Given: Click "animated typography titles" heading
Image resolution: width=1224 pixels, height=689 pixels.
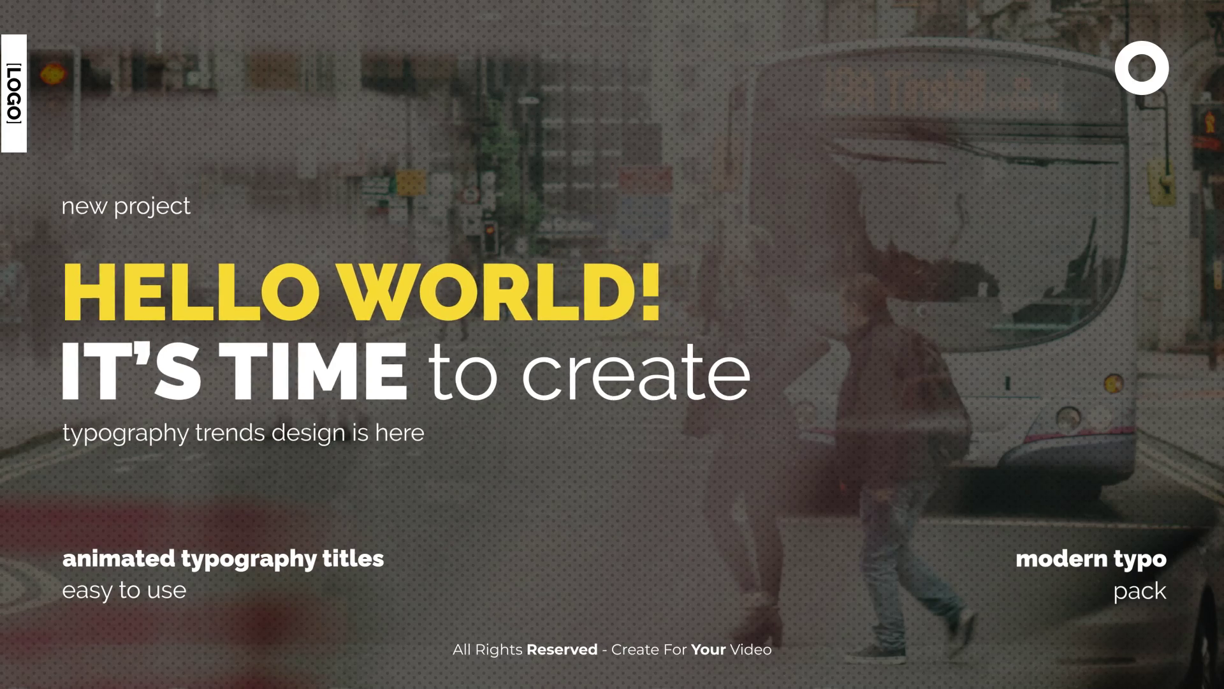Looking at the screenshot, I should 222,559.
